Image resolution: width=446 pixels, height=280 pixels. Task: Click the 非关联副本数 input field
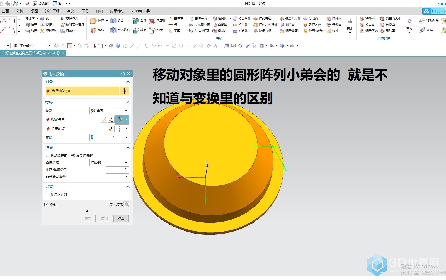click(x=117, y=177)
